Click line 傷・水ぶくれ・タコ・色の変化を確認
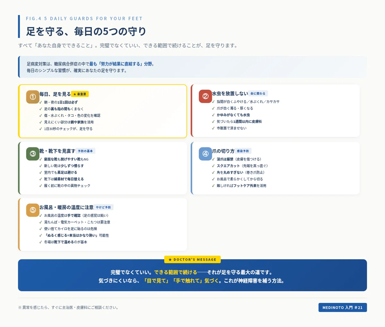The image size is (385, 327). tap(72, 115)
